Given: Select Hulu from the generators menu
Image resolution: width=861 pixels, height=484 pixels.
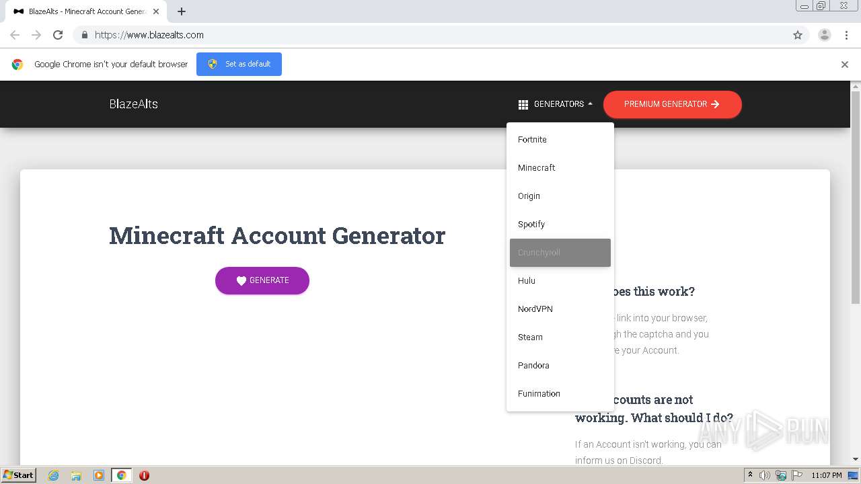Looking at the screenshot, I should click(560, 281).
